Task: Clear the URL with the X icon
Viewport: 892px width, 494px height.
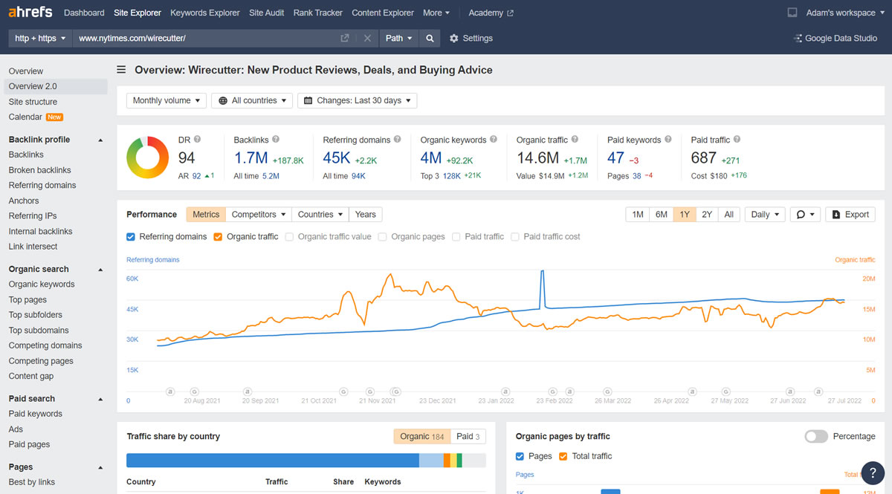Action: point(367,38)
